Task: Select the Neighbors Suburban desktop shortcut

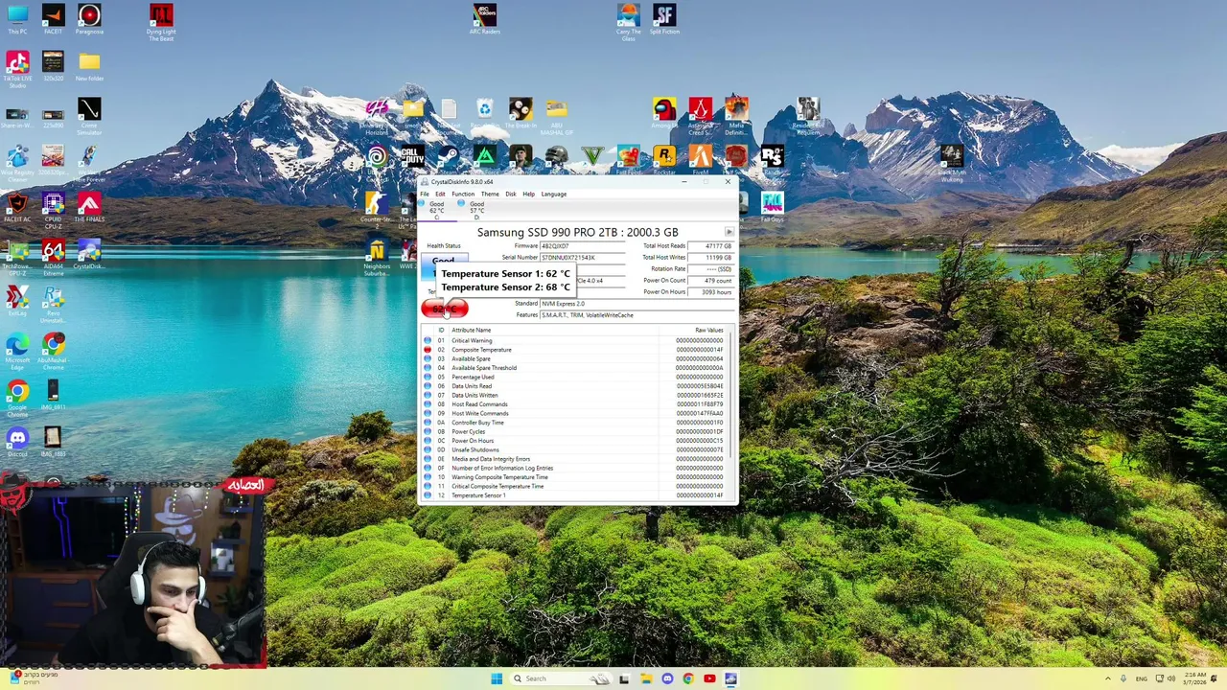Action: click(x=377, y=258)
